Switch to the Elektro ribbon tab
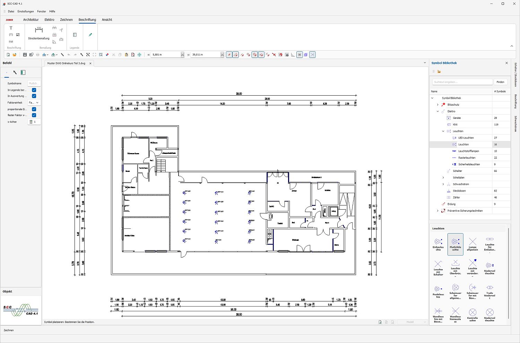Screen dimensions: 520x343 tap(49, 19)
